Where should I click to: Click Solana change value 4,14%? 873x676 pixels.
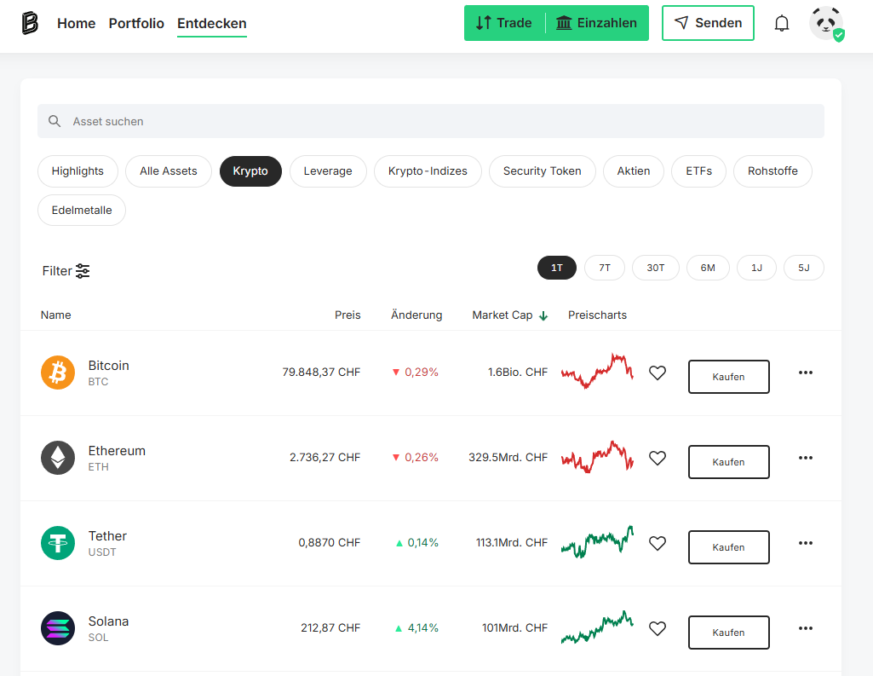tap(423, 627)
